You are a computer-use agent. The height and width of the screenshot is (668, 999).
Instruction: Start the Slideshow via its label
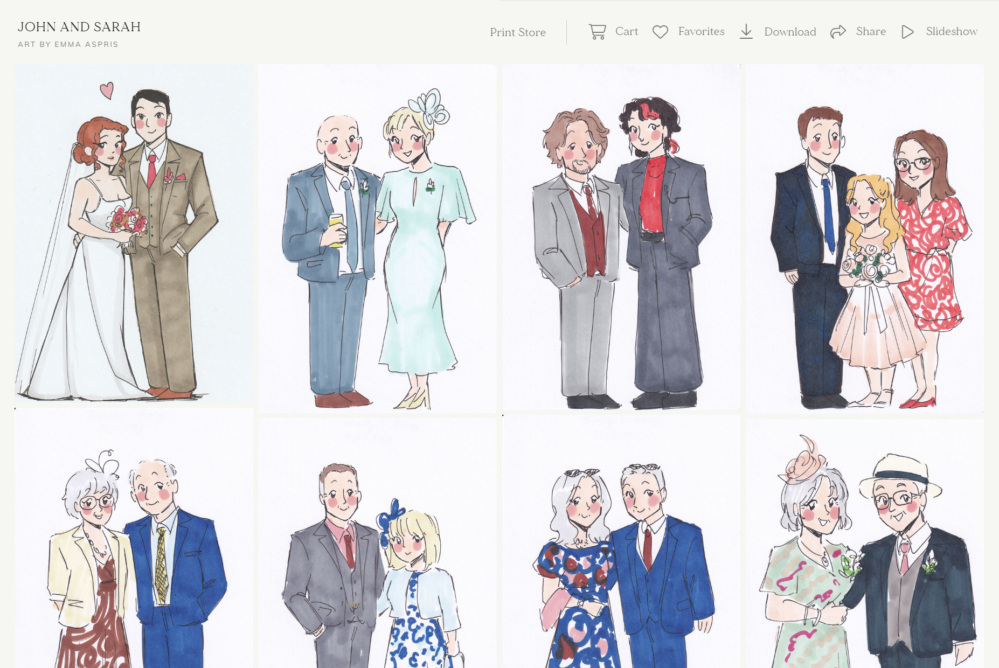pyautogui.click(x=952, y=32)
